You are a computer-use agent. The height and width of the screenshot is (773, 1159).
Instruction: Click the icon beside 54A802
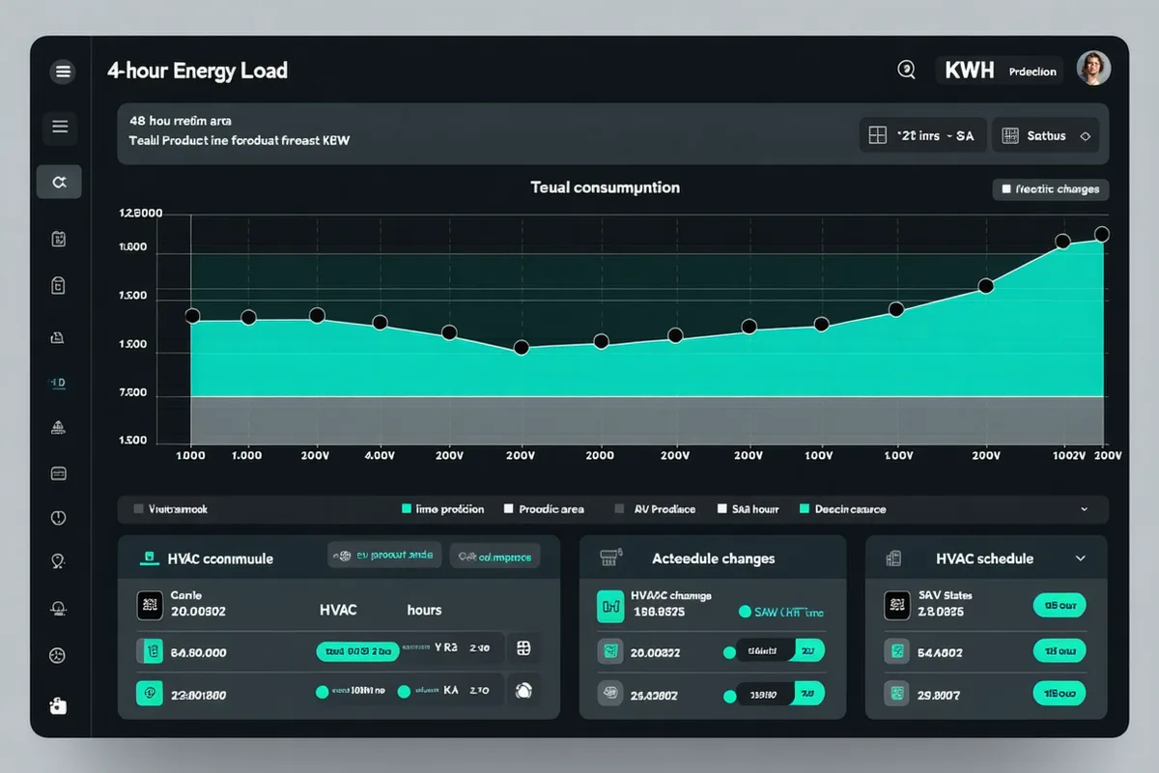coord(897,651)
